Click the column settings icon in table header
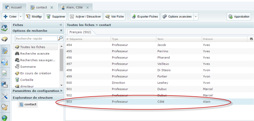 click(251, 39)
